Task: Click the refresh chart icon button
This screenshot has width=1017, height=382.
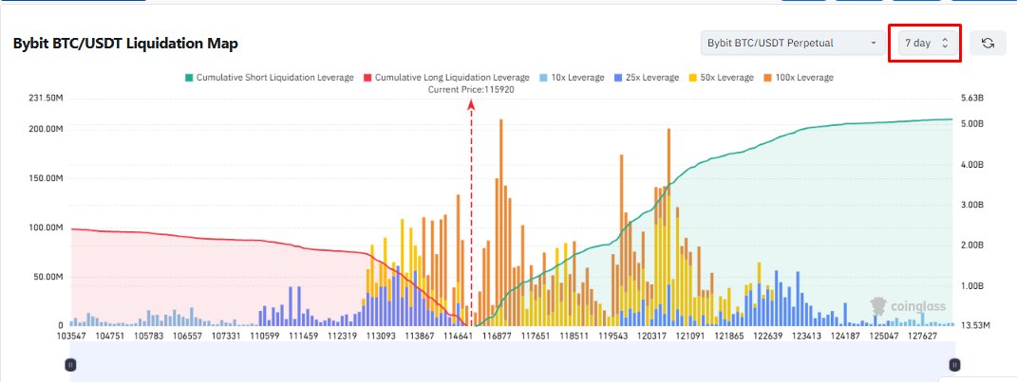Action: click(x=988, y=44)
